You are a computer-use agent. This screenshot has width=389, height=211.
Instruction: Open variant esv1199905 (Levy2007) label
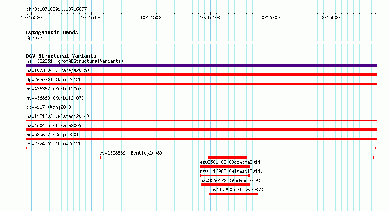[236, 190]
